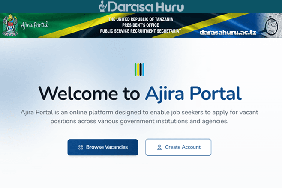282x188 pixels.
Task: Open the Browse Vacancies button
Action: 103,147
